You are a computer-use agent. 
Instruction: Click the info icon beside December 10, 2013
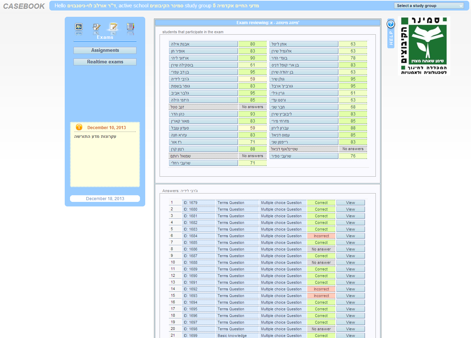tap(79, 127)
